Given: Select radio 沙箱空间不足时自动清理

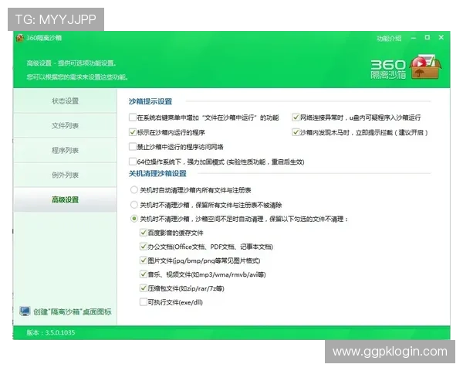Looking at the screenshot, I should click(134, 219).
